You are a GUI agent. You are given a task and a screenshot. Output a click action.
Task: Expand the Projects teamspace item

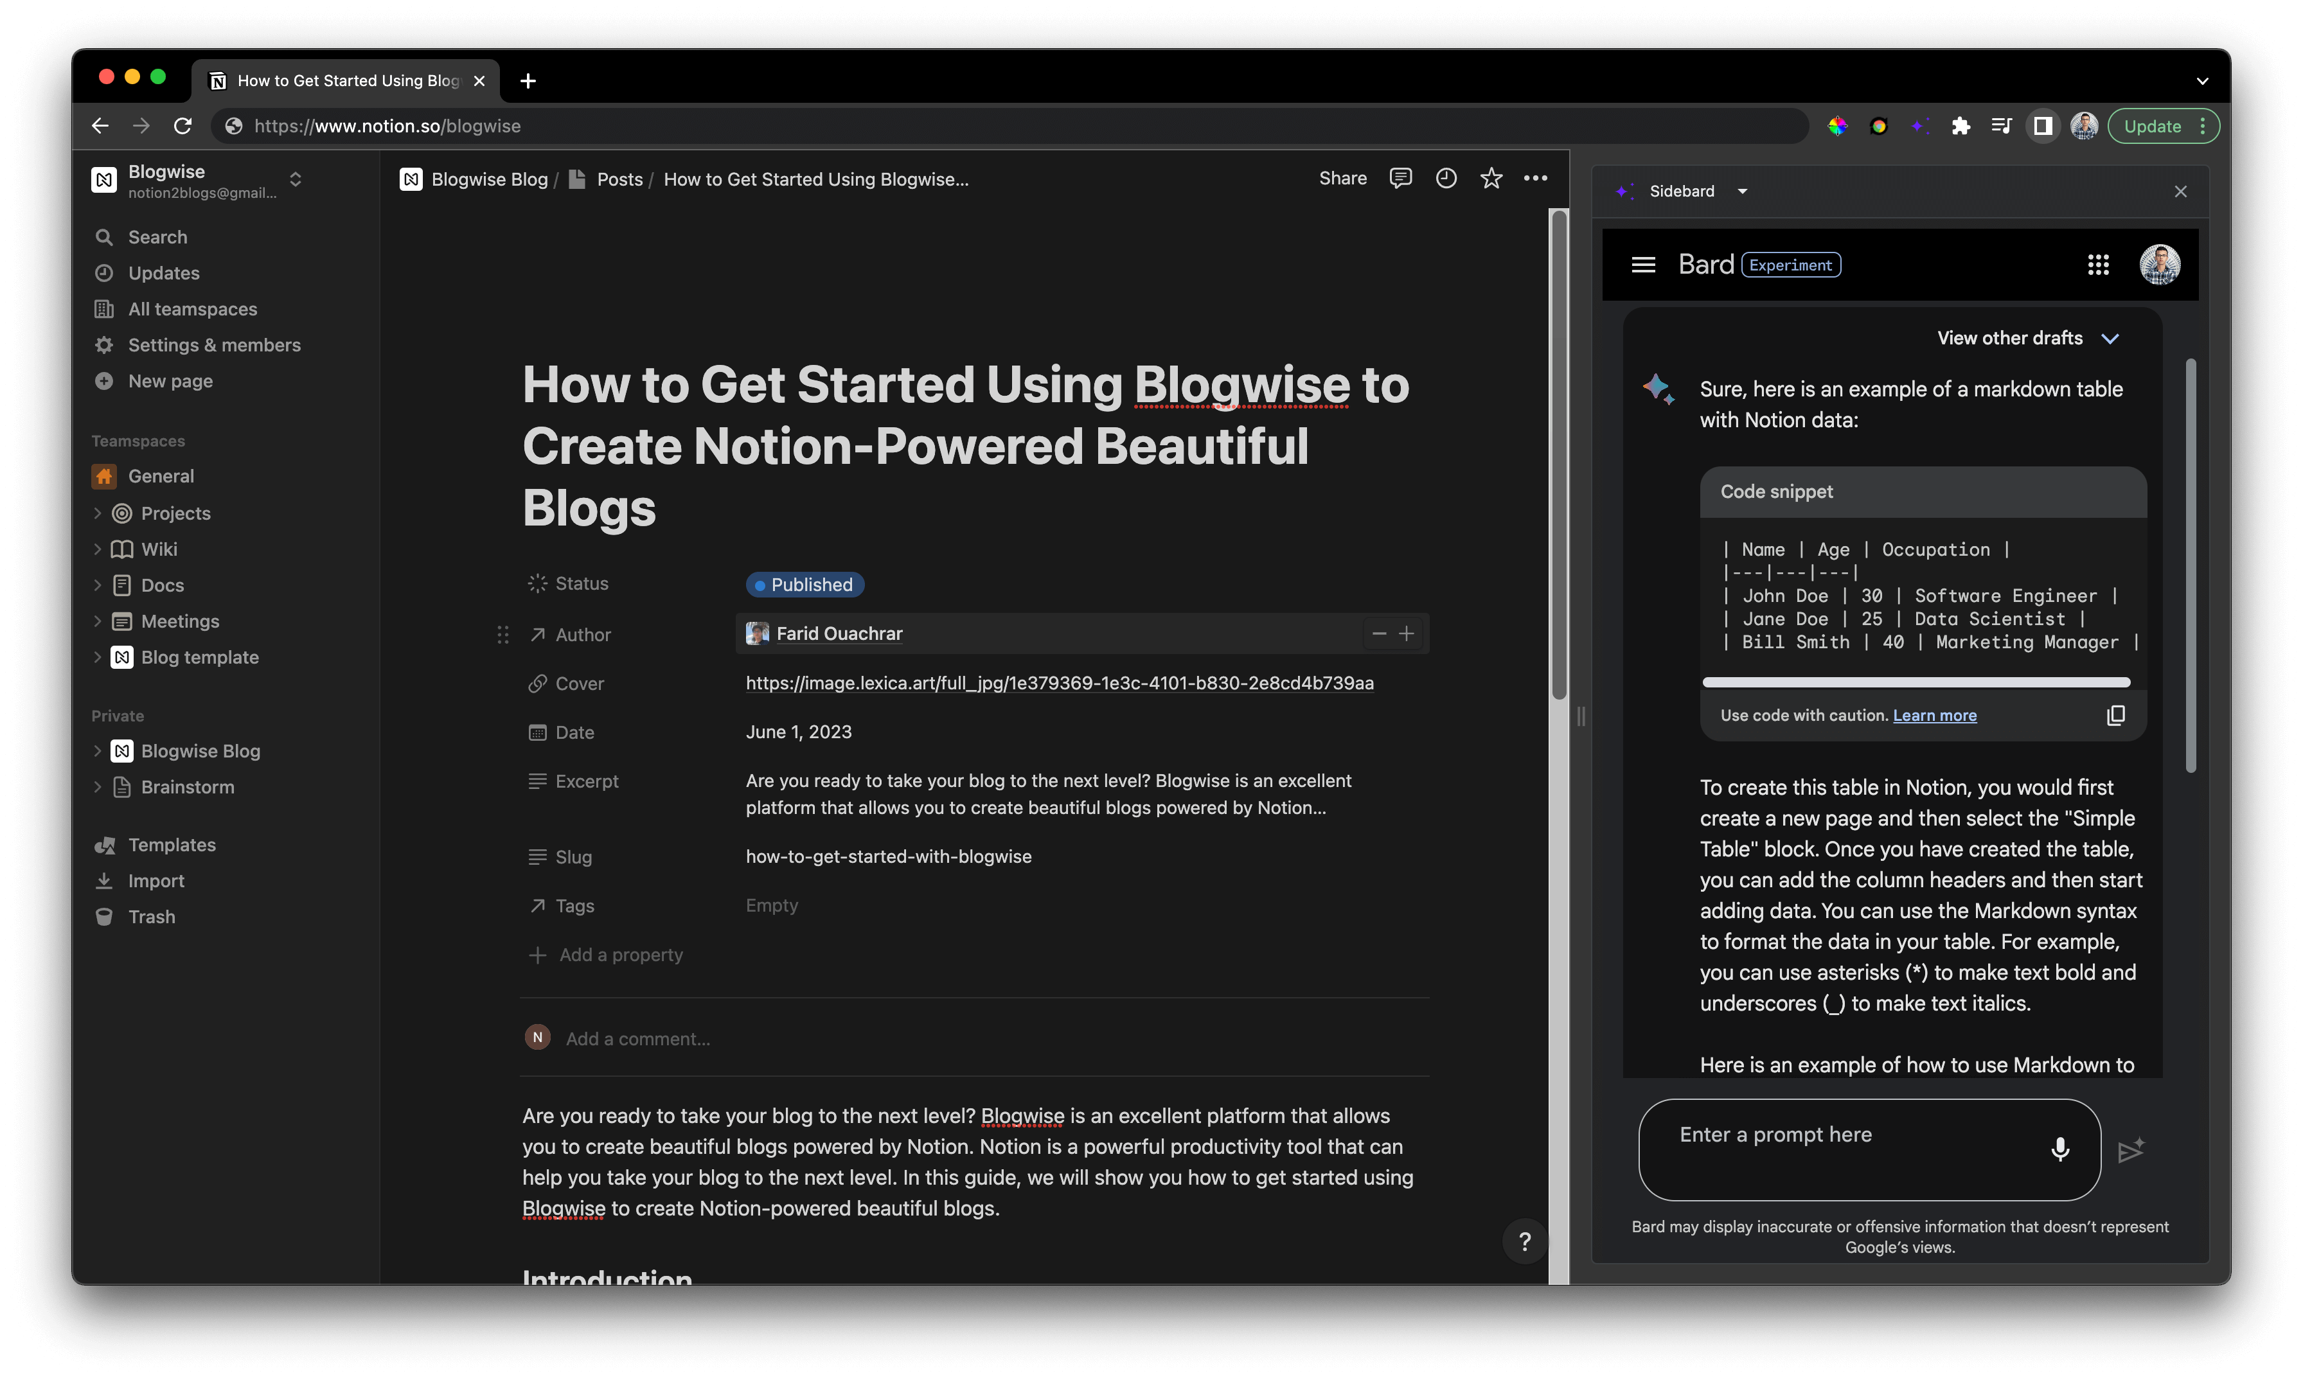click(98, 513)
